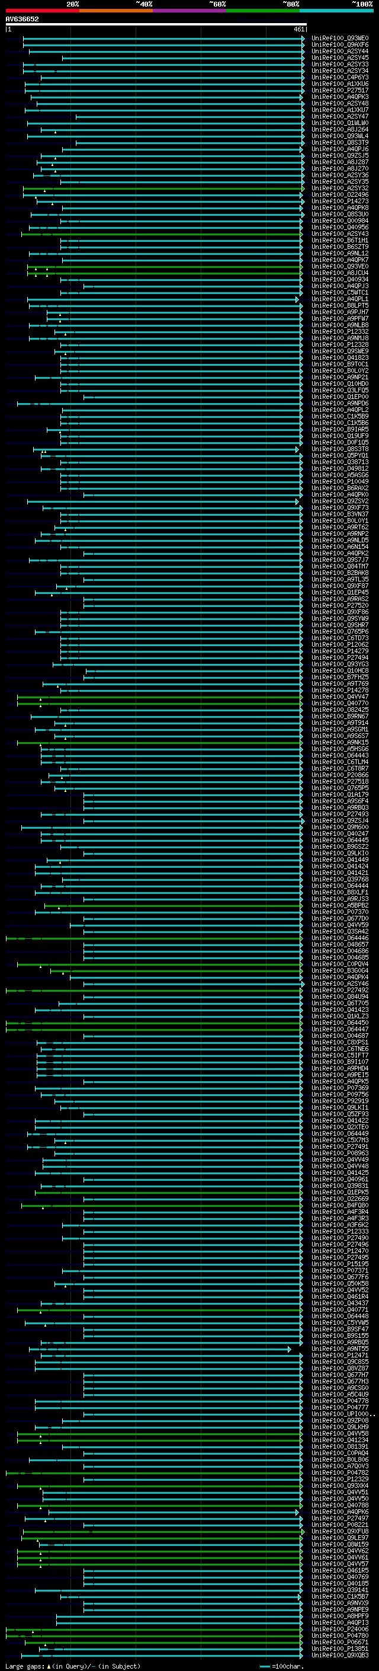Screen dimensions: 379x1671
Task: Click hit label UniRef100_A8JCU4
Action: (x=340, y=273)
